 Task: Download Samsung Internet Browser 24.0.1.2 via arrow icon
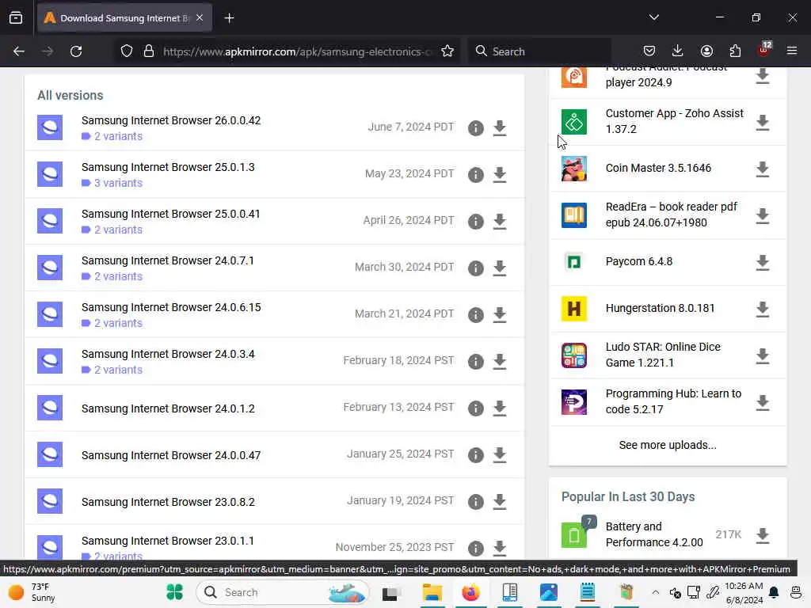click(499, 408)
